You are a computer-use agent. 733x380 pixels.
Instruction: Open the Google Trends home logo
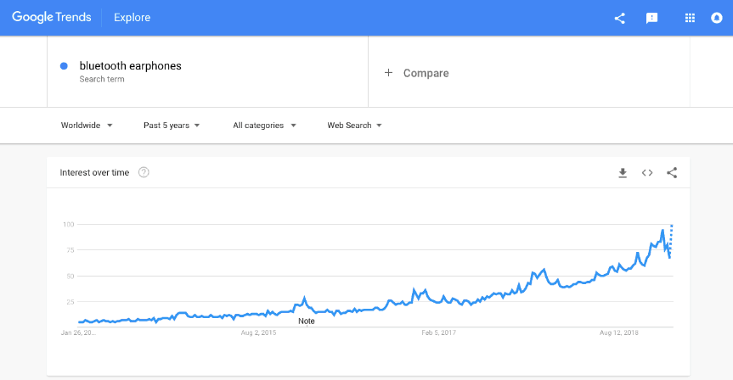click(x=52, y=17)
